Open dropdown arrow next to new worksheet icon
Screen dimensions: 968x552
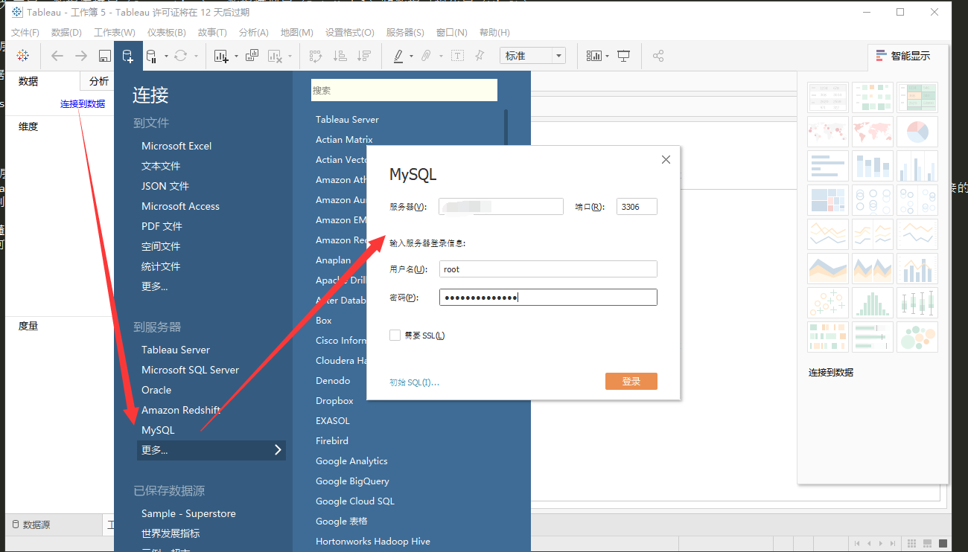pyautogui.click(x=236, y=56)
